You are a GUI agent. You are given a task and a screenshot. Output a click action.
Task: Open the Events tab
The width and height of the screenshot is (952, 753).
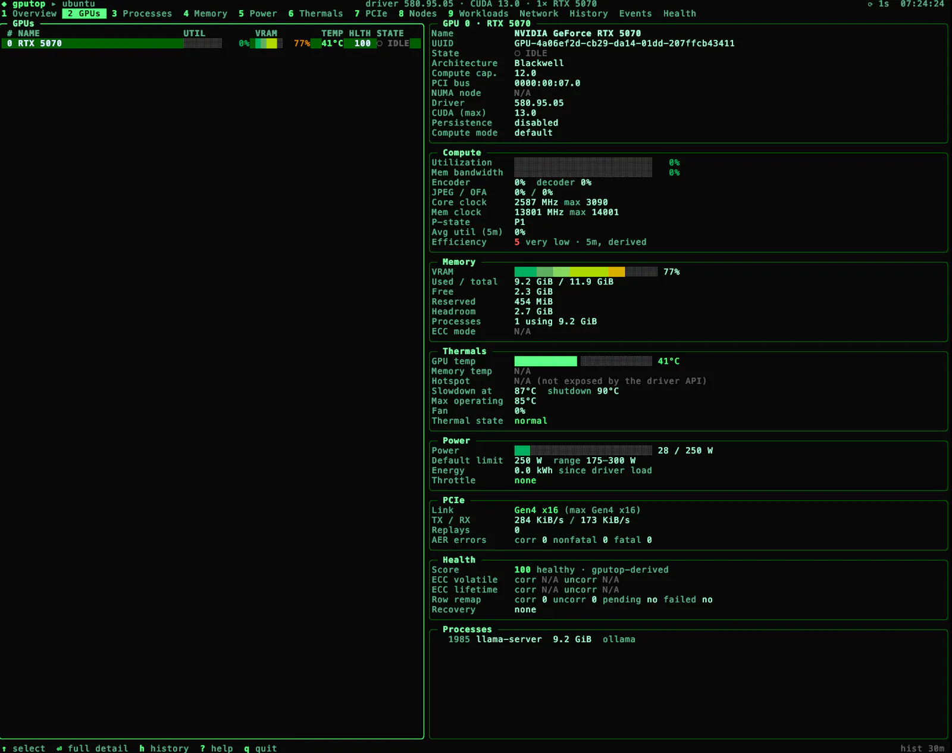pyautogui.click(x=635, y=14)
